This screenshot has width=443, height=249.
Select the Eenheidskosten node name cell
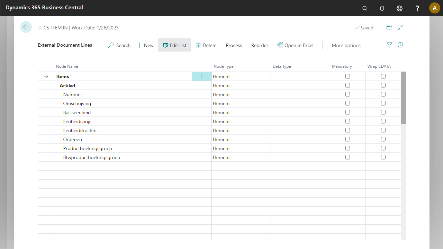[x=123, y=130]
